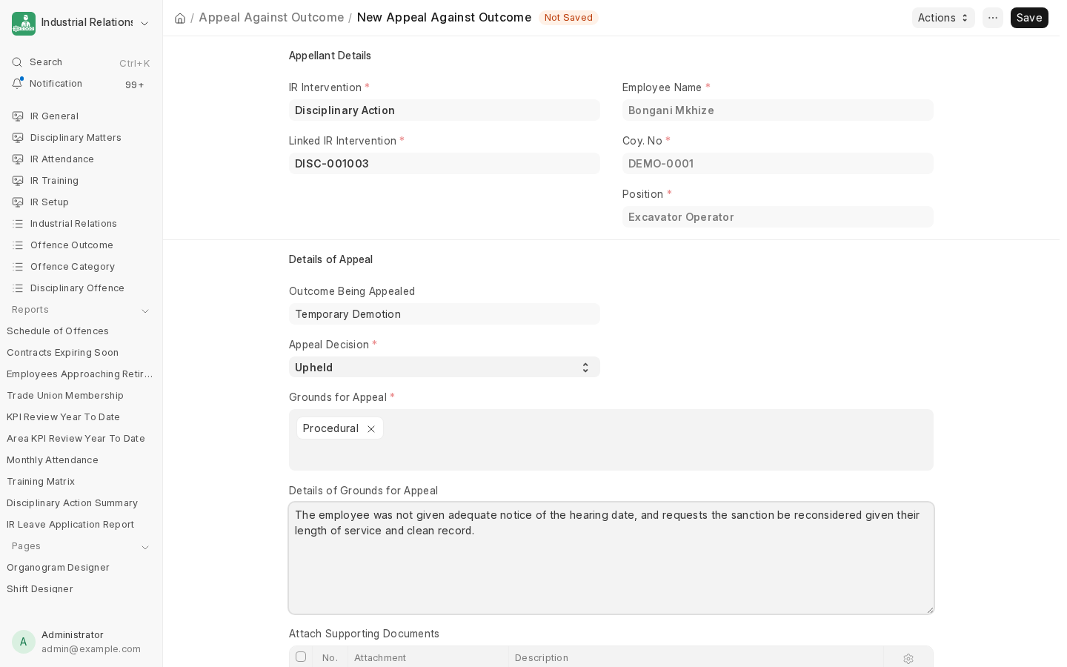1067x667 pixels.
Task: Click the IR General sidebar icon
Action: click(18, 116)
